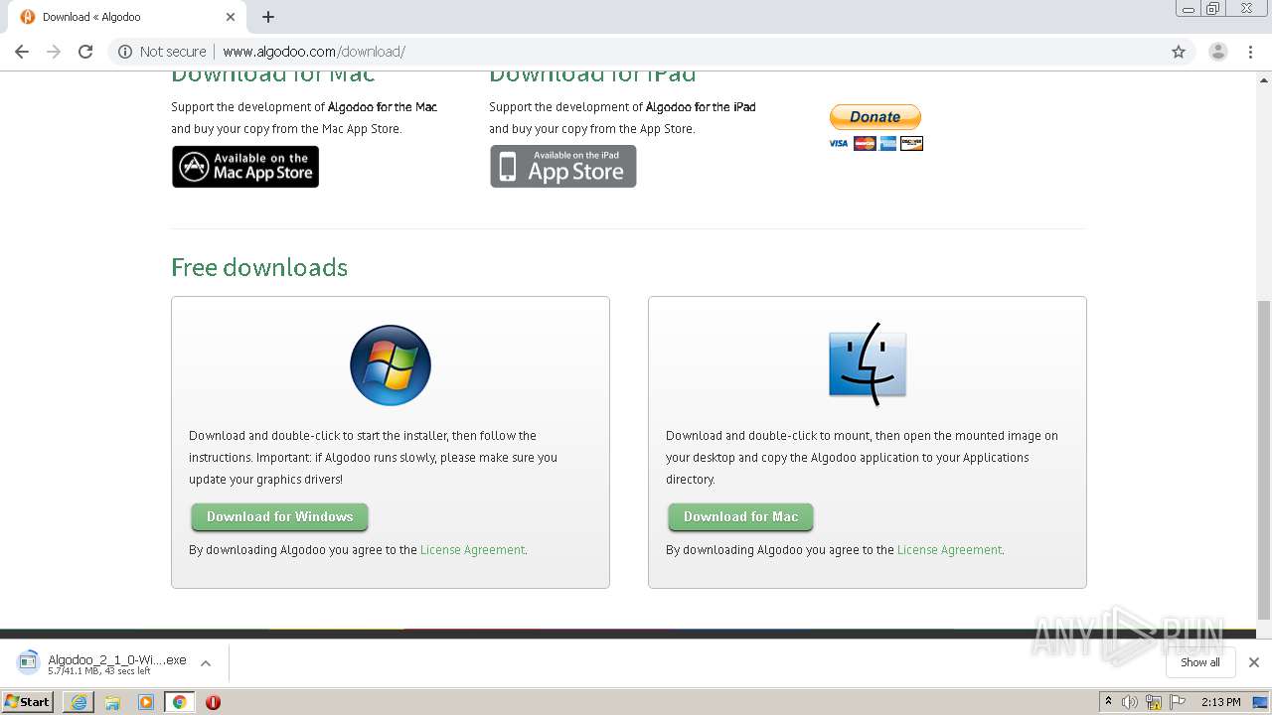Open the volume speaker tray icon

pos(1130,702)
